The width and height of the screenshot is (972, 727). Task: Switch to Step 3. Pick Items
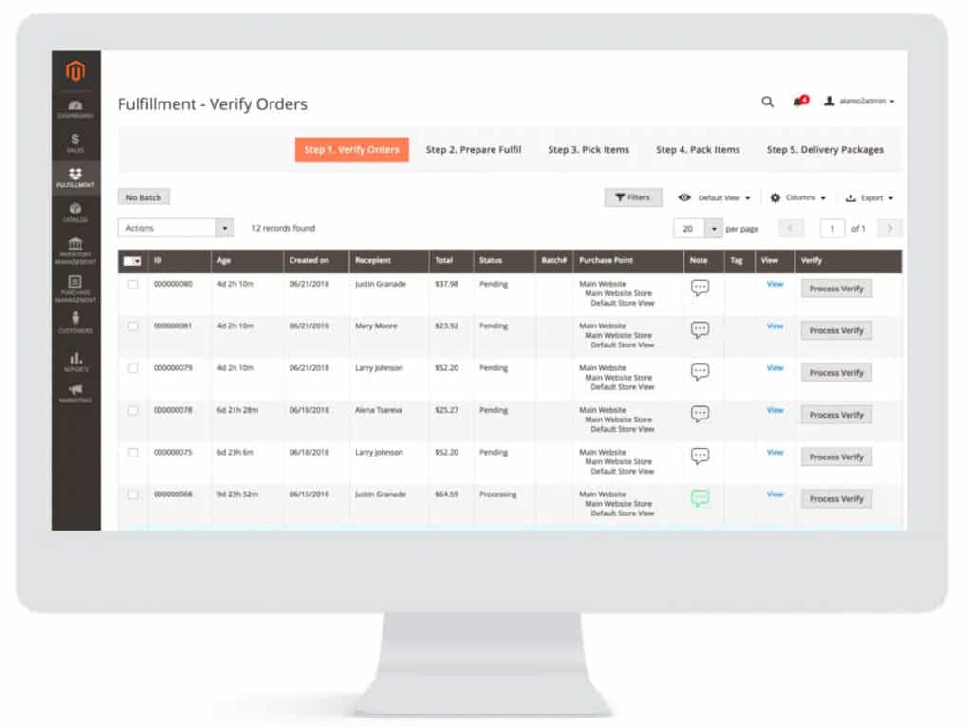(589, 149)
